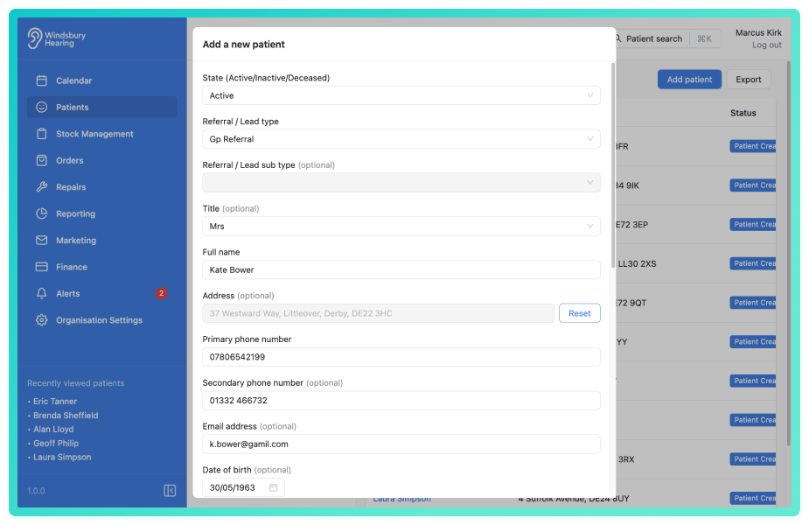The height and width of the screenshot is (525, 809).
Task: Open the date picker calendar icon
Action: (x=274, y=487)
